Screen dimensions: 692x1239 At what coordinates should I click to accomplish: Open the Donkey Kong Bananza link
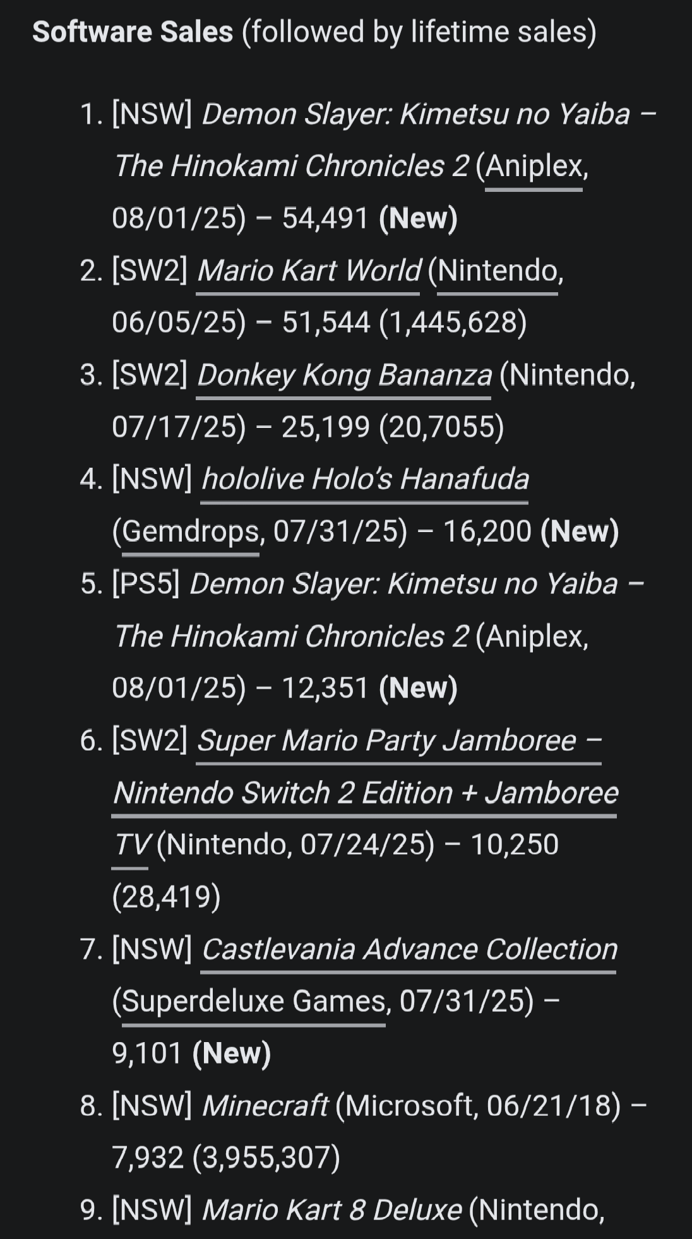pos(343,376)
